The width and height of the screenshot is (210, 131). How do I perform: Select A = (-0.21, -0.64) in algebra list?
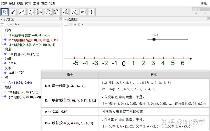[20, 83]
